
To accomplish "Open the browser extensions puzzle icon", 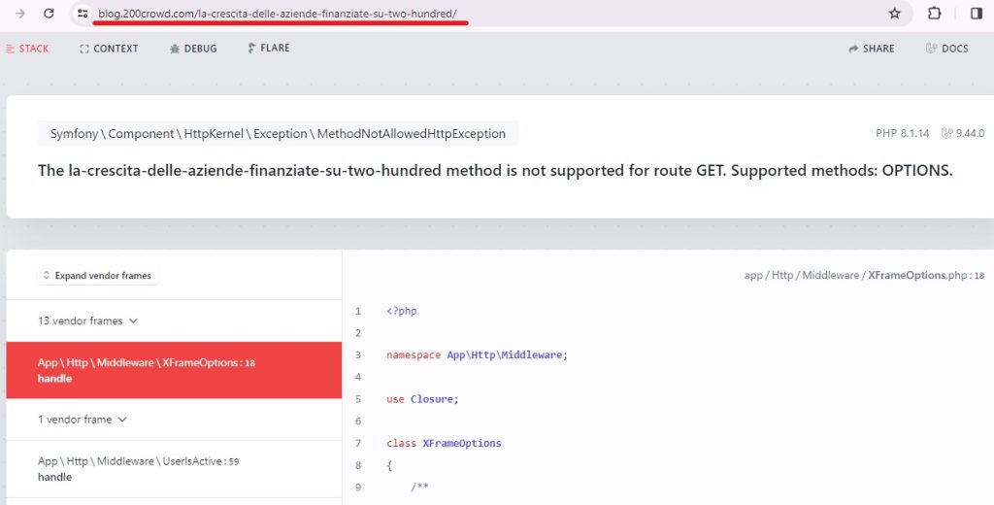I will pos(935,14).
